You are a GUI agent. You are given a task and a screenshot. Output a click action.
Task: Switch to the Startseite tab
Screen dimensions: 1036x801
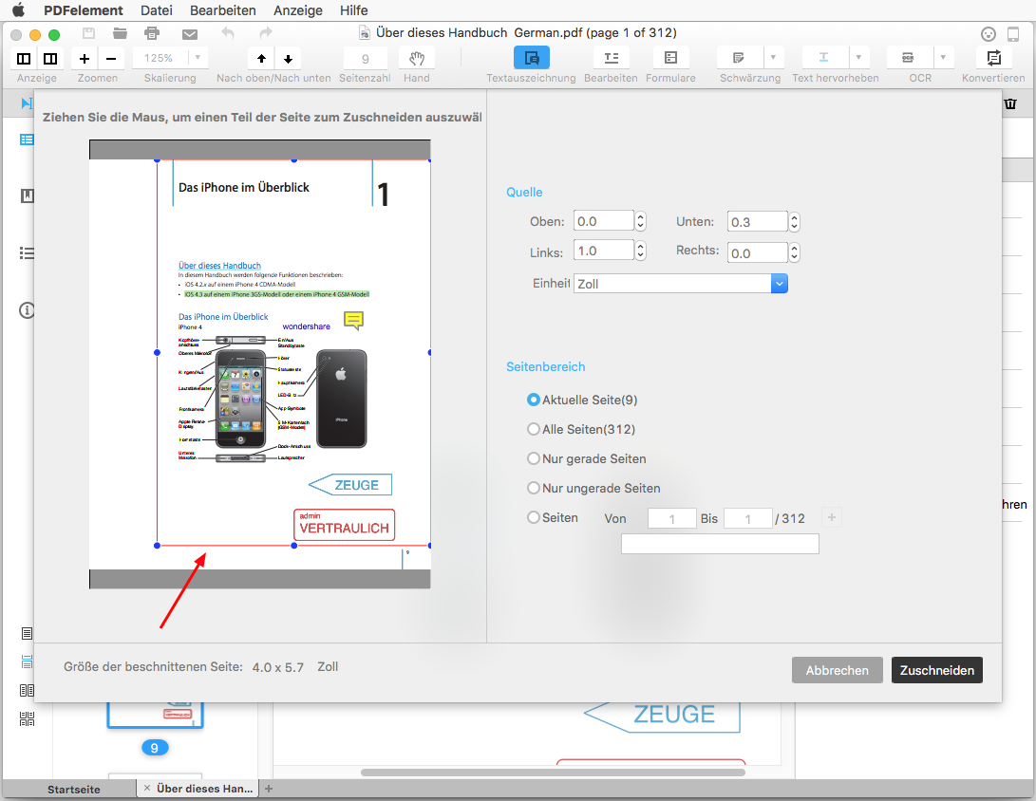(74, 789)
